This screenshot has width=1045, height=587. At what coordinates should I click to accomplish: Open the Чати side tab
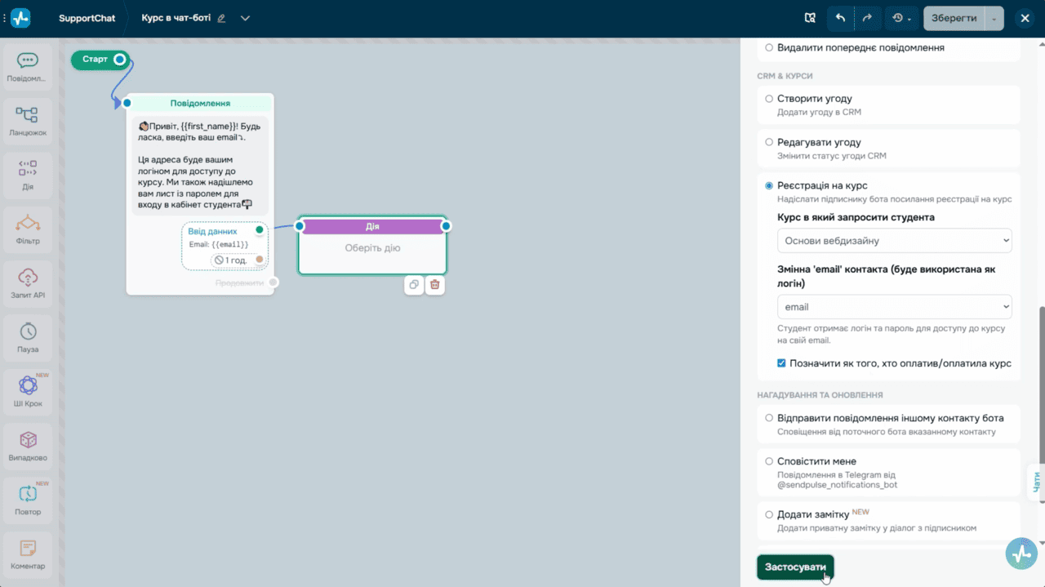(1037, 482)
